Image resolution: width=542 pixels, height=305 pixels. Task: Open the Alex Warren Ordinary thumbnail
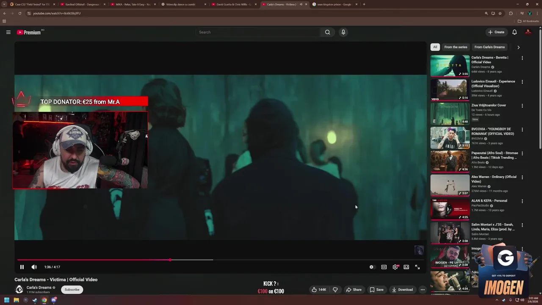coord(450,185)
